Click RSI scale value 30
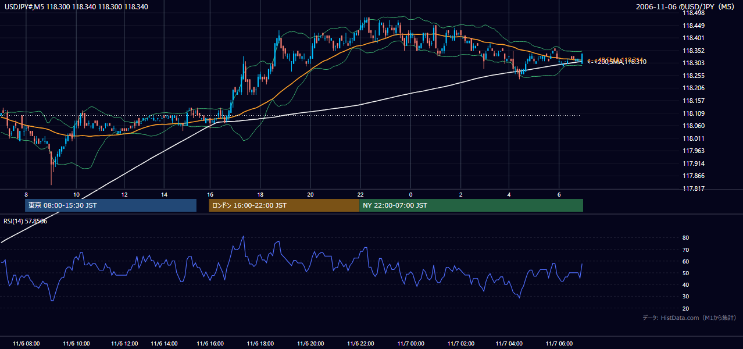 686,297
